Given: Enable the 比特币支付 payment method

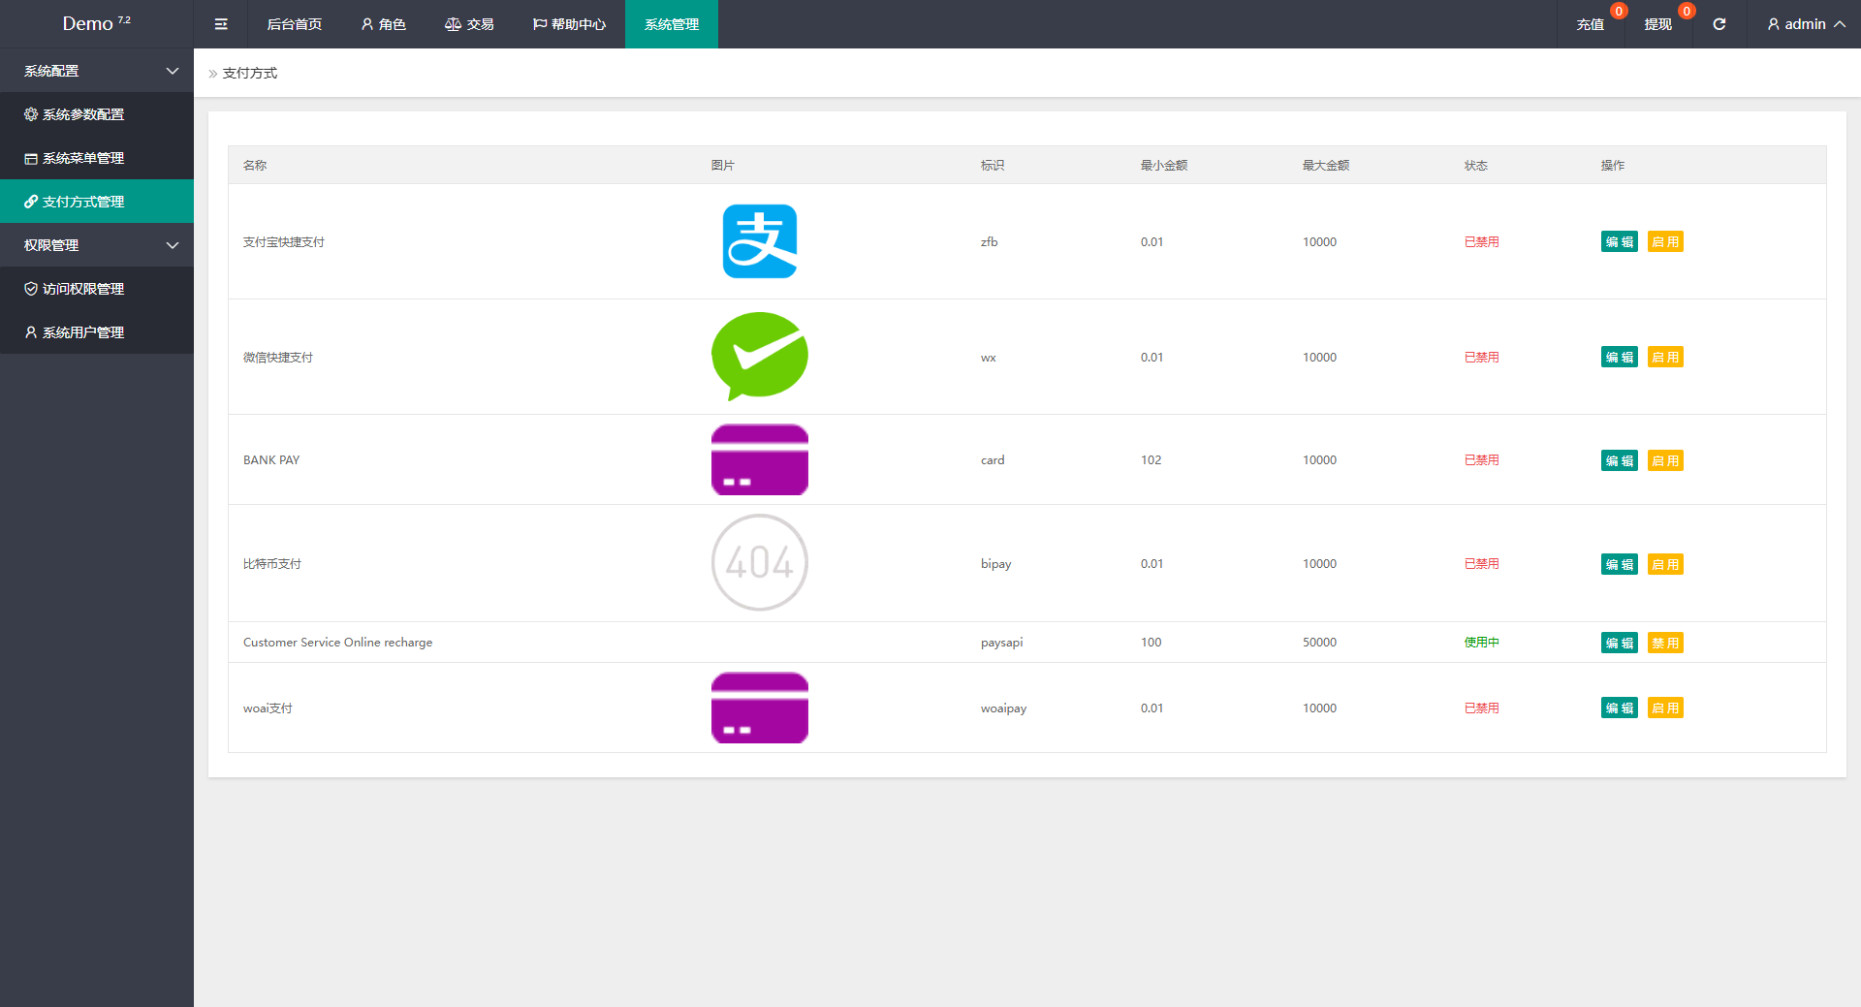Looking at the screenshot, I should [x=1664, y=565].
